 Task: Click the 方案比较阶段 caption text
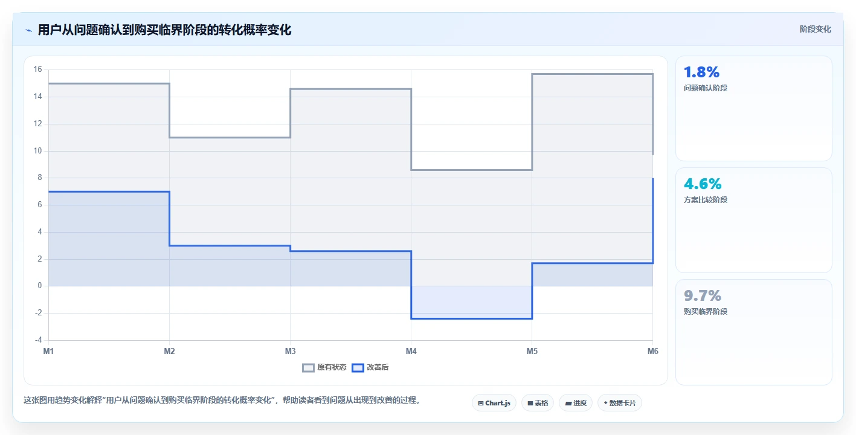click(x=706, y=200)
